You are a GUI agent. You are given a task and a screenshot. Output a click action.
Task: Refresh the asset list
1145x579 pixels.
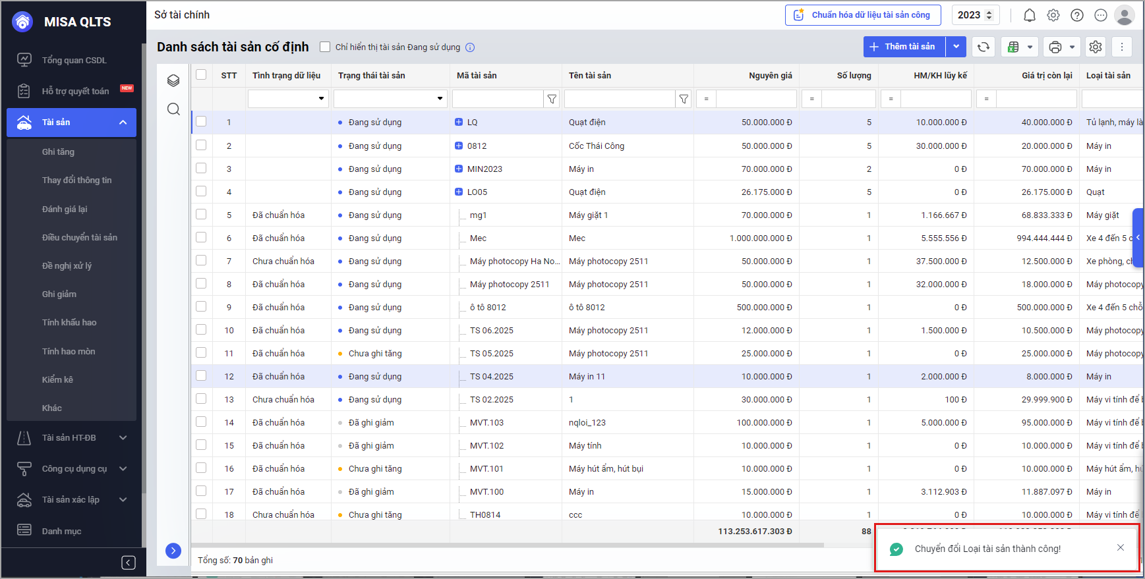(983, 47)
